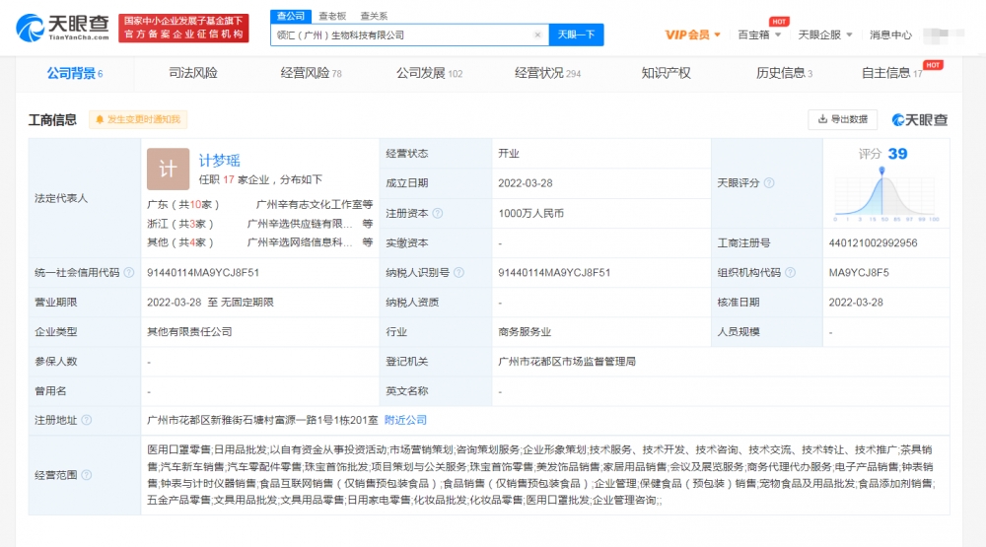Image resolution: width=986 pixels, height=547 pixels.
Task: Click 其他（共4家）region entry
Action: point(180,242)
